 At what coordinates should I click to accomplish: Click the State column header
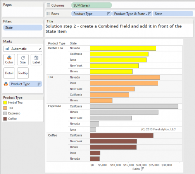click(73, 43)
